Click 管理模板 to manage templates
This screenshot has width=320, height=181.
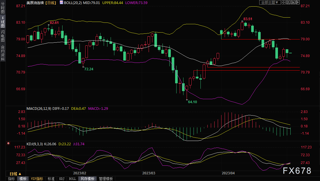(106, 179)
